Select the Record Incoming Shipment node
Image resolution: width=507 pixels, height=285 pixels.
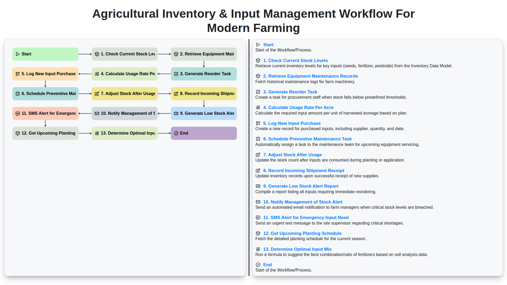204,93
